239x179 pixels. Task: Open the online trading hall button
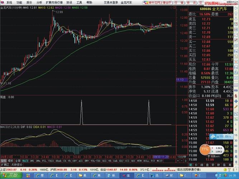pyautogui.click(x=158, y=3)
